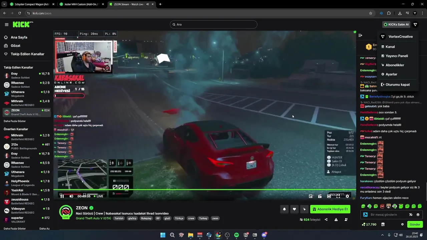Click the 17.790 KICKs balance

[369, 224]
